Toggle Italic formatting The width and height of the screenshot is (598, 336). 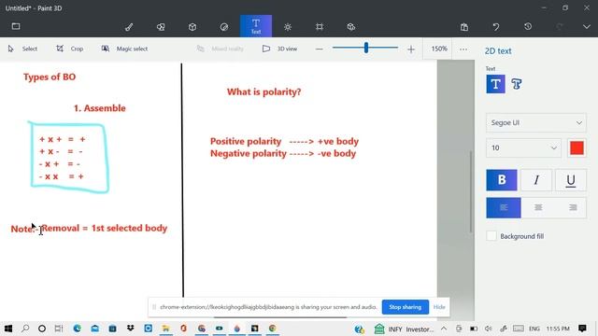click(x=536, y=180)
